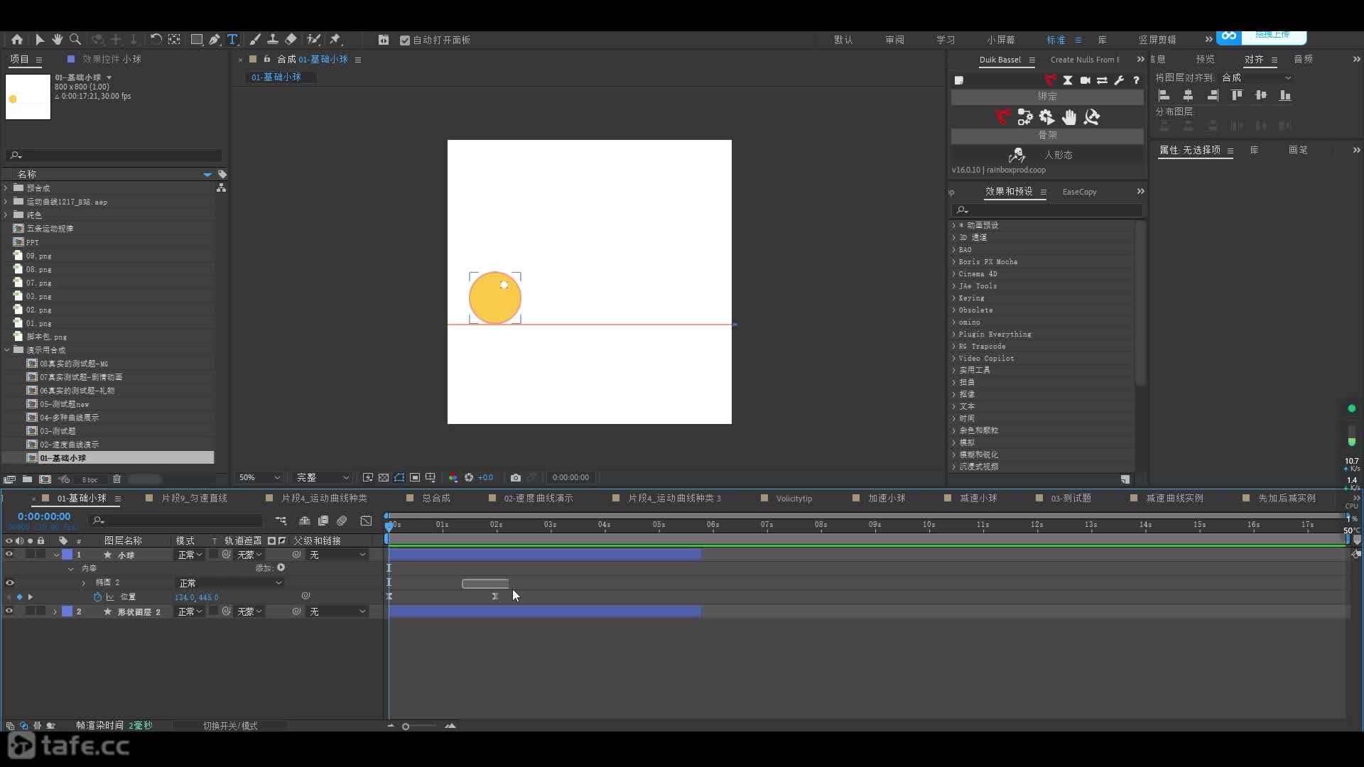This screenshot has height=767, width=1364.
Task: Click 切换开关/模式 at timeline bottom
Action: point(230,726)
